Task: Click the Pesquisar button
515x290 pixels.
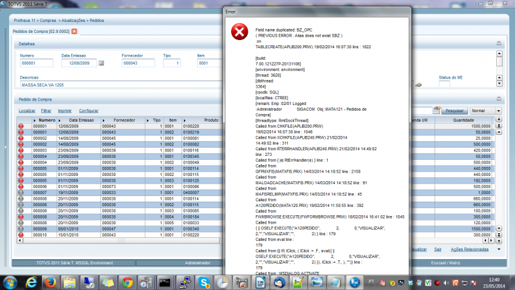Action: tap(454, 111)
